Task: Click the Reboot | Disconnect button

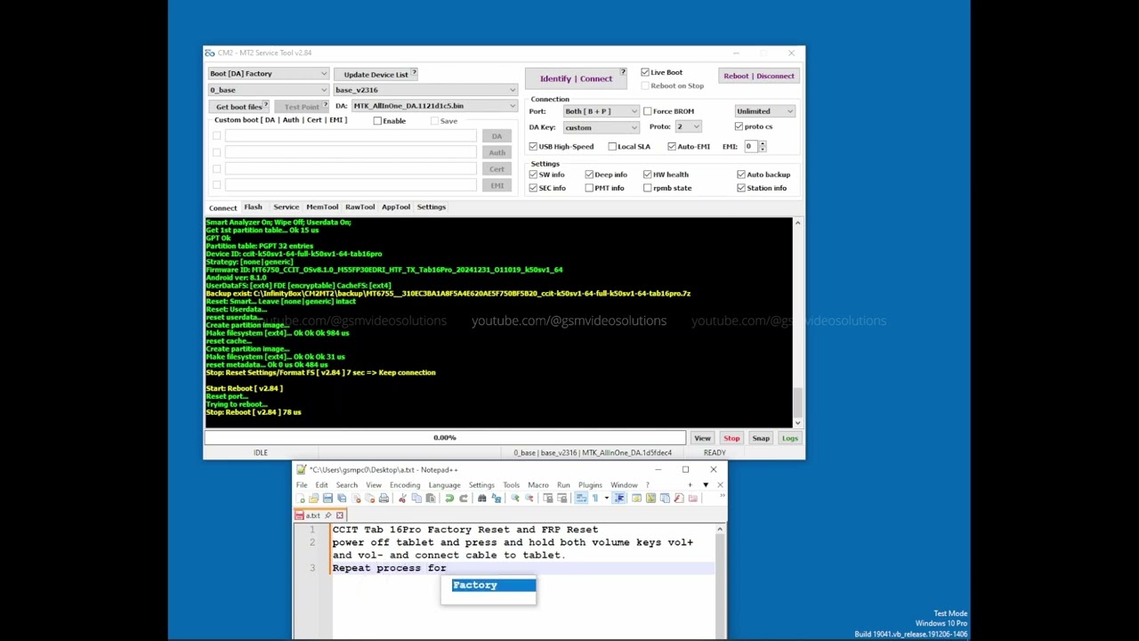Action: (x=758, y=76)
